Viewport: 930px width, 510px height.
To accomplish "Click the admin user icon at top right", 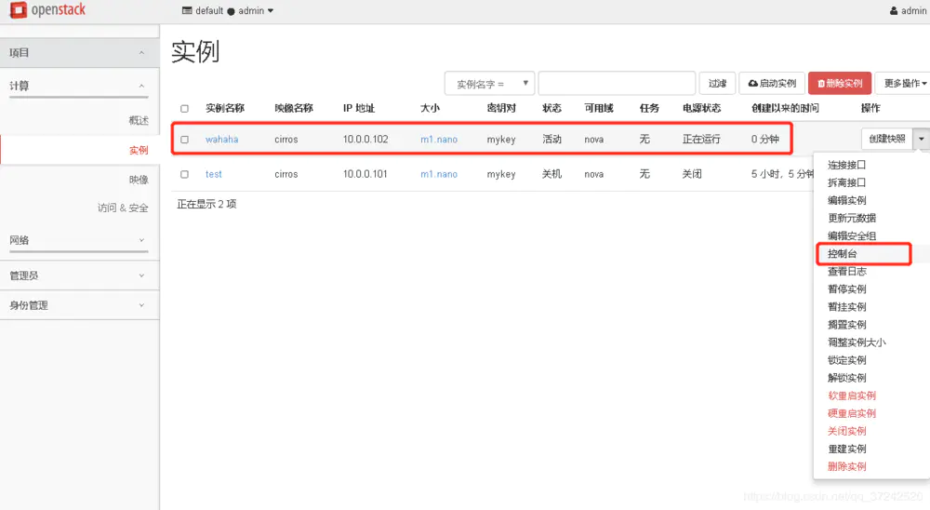I will pyautogui.click(x=893, y=10).
